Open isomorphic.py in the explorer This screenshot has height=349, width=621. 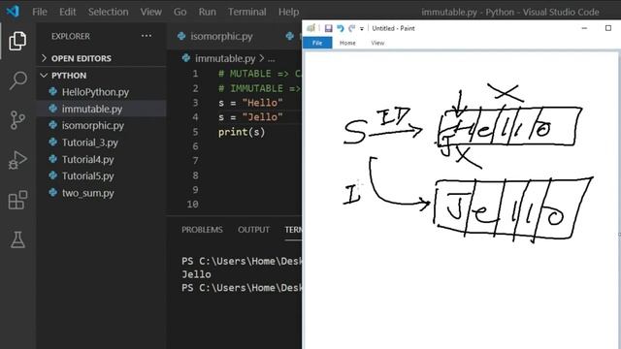click(x=93, y=125)
